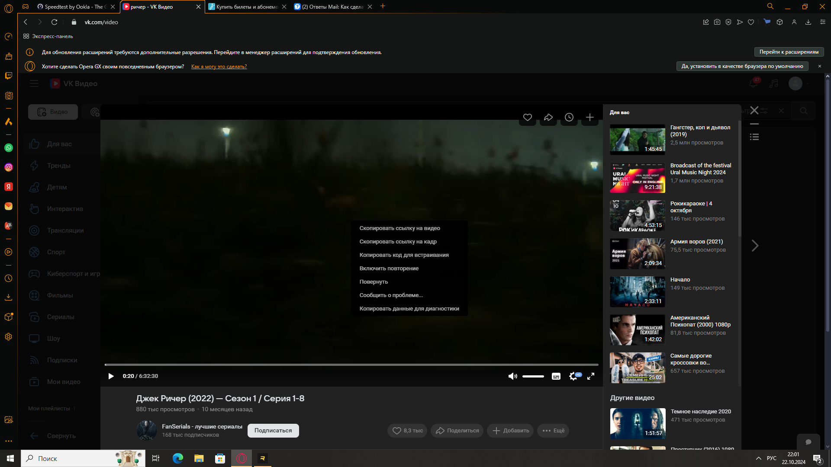
Task: Like the video with heart icon above player
Action: click(x=528, y=117)
